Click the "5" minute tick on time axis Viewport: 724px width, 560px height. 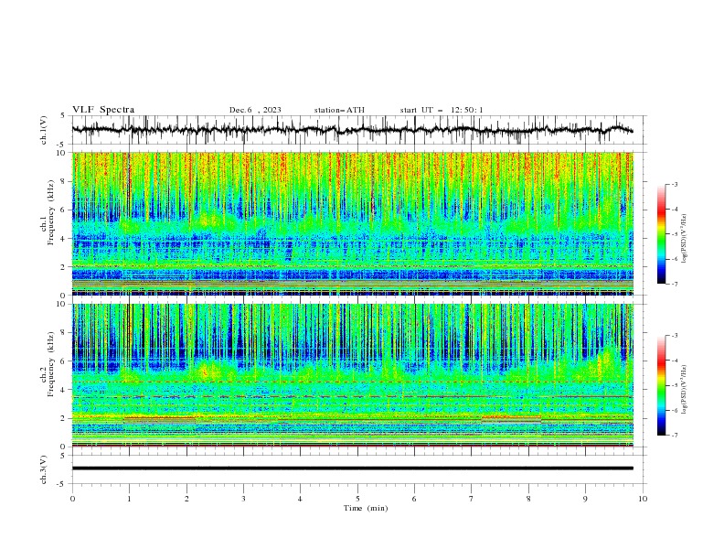(357, 499)
